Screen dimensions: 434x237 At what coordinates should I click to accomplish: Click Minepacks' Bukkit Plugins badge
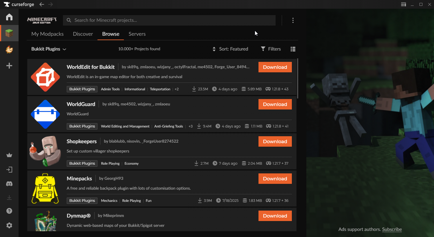(82, 201)
